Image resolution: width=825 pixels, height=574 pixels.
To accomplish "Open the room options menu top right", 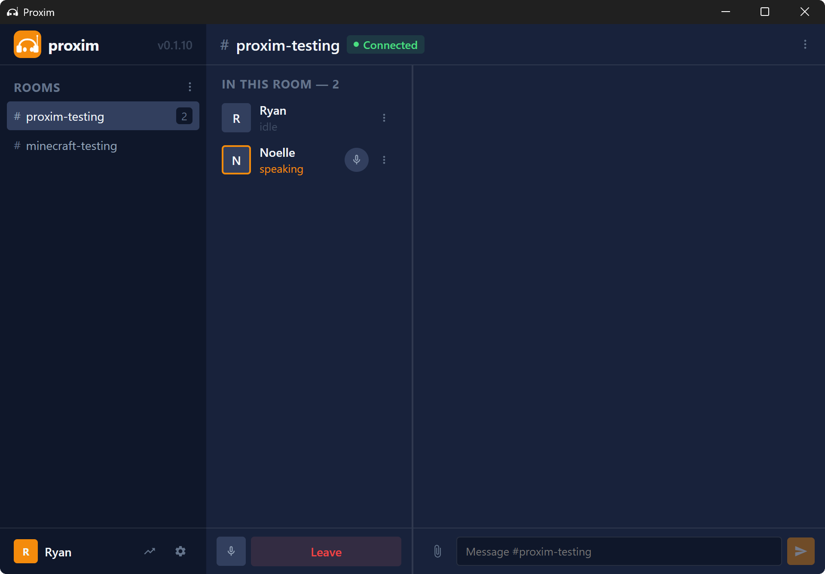I will [x=805, y=44].
